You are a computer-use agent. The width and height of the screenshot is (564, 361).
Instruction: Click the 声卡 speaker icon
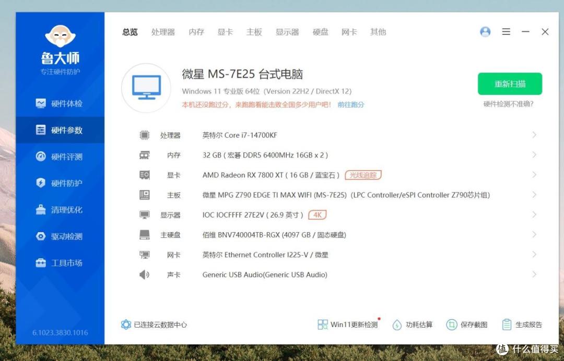[144, 275]
